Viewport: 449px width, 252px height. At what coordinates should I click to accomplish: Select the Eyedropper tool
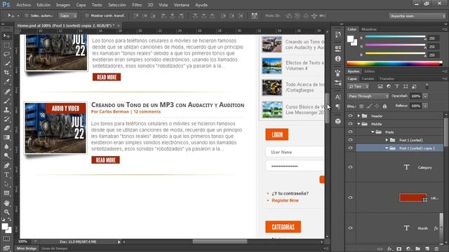(6, 82)
